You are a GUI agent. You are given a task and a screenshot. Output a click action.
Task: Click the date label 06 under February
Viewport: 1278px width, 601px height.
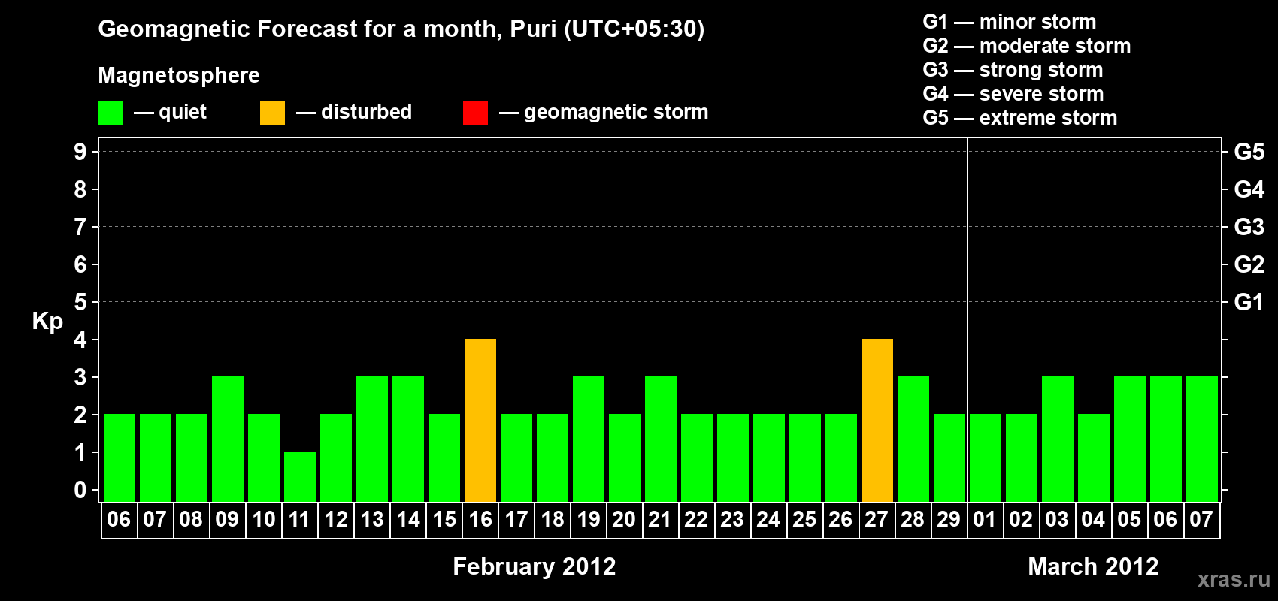[119, 519]
